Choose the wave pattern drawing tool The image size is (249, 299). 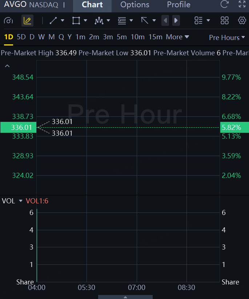pyautogui.click(x=99, y=21)
